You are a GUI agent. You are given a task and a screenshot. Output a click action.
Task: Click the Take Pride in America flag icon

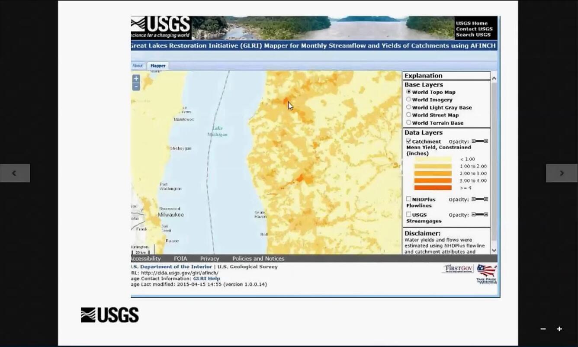487,273
